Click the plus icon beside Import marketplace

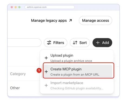click(46, 85)
